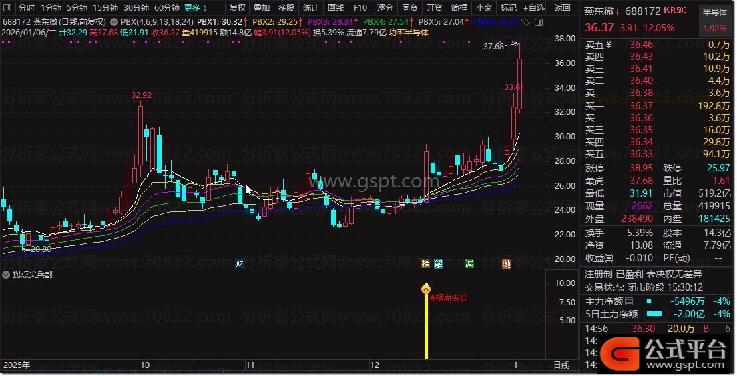Click the 减 event marker icon
The height and width of the screenshot is (376, 737).
click(469, 264)
